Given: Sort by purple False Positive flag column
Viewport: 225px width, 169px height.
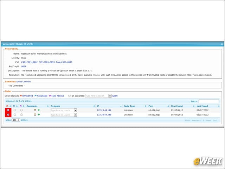Looking at the screenshot, I should [x=22, y=106].
